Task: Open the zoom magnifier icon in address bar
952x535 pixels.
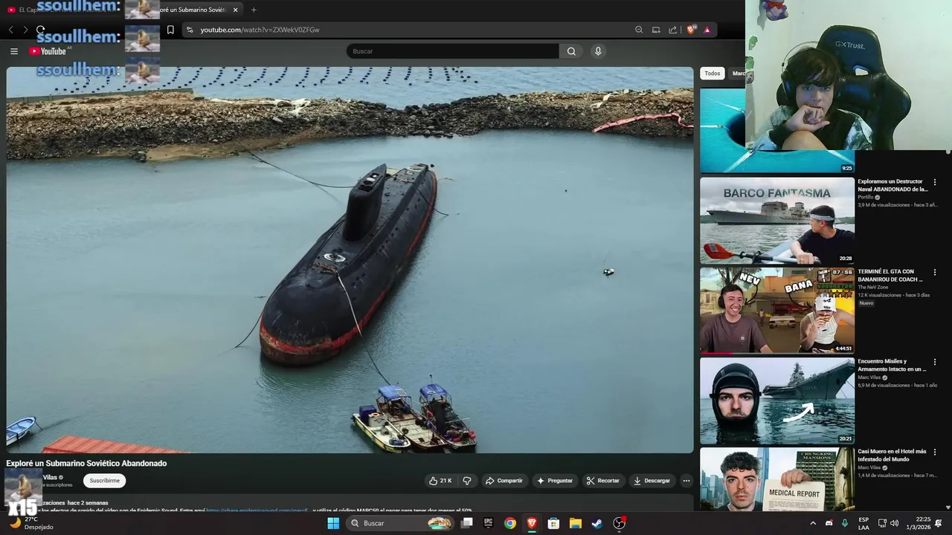Action: [x=639, y=30]
